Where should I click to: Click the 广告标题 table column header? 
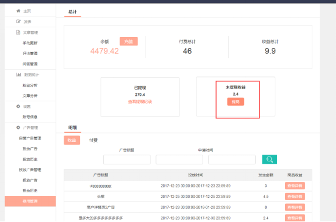pos(101,175)
